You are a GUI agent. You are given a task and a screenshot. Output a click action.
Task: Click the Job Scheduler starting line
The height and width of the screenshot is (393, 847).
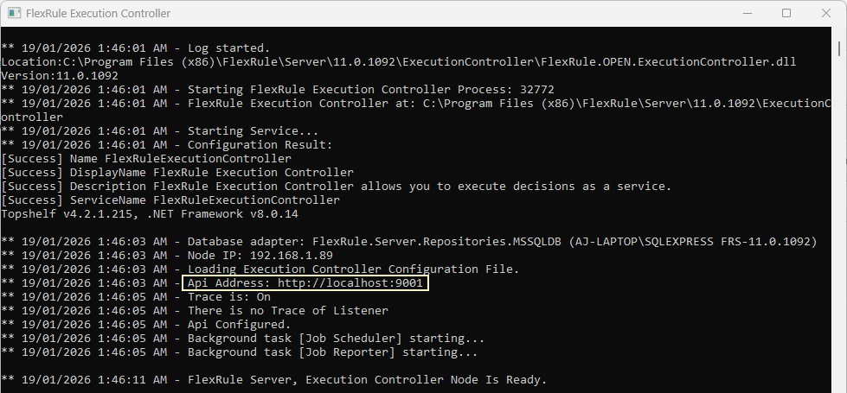[242, 339]
